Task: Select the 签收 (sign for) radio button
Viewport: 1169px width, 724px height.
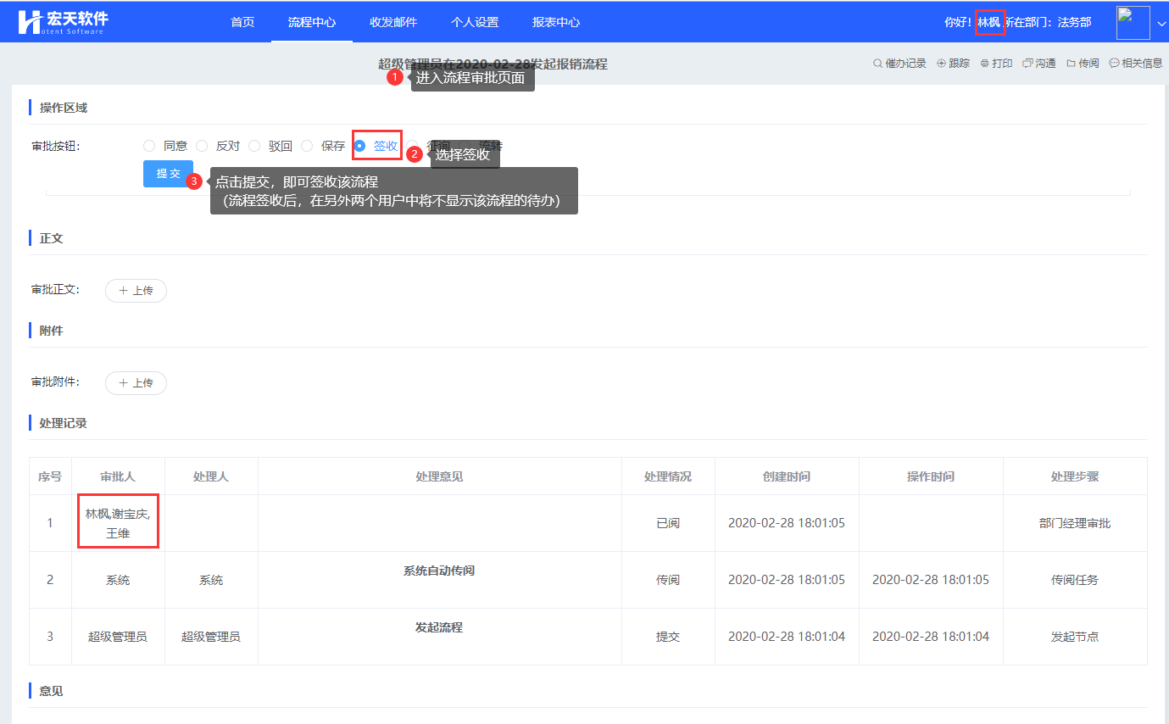Action: 360,146
